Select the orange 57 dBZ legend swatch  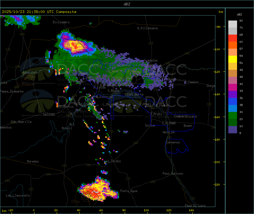pos(233,45)
